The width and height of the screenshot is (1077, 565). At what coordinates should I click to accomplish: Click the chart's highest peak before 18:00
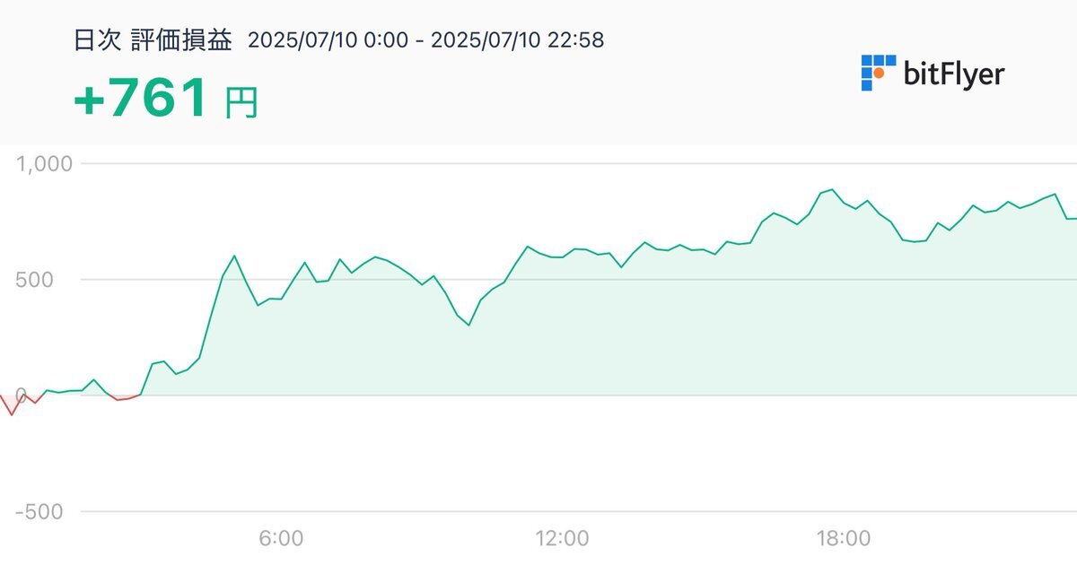coord(832,189)
